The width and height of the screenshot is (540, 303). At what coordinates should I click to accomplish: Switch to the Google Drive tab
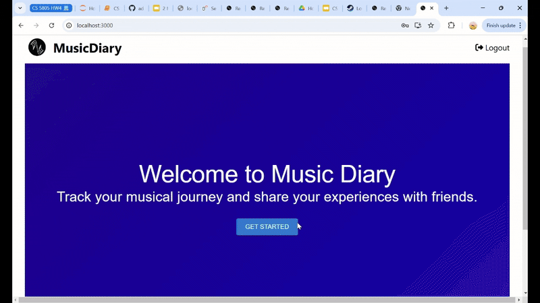point(306,8)
